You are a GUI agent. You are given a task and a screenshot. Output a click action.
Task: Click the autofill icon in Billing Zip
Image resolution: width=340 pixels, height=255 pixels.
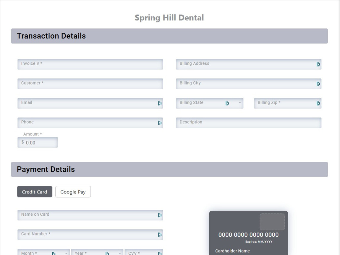318,103
